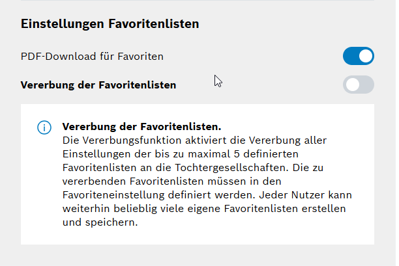Click the word 'Einstellungen' in the info paragraph
The width and height of the screenshot is (399, 266).
[x=96, y=154]
